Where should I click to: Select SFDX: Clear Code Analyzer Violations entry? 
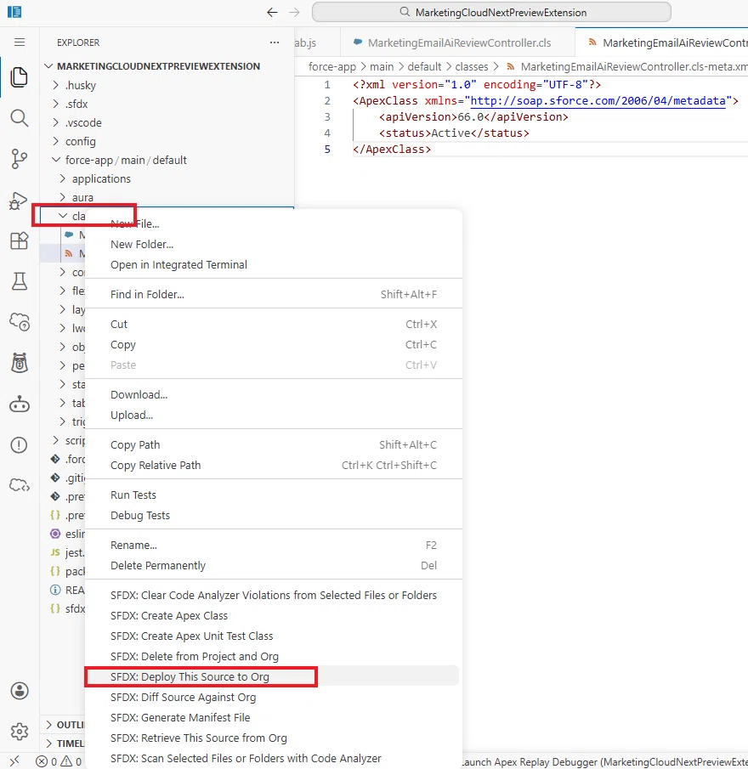click(274, 596)
